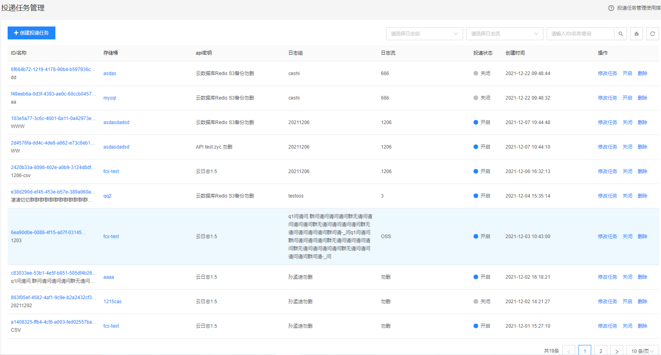Viewport: 661px width, 355px height.
Task: Click the OSS log stream cell
Action: [386, 237]
